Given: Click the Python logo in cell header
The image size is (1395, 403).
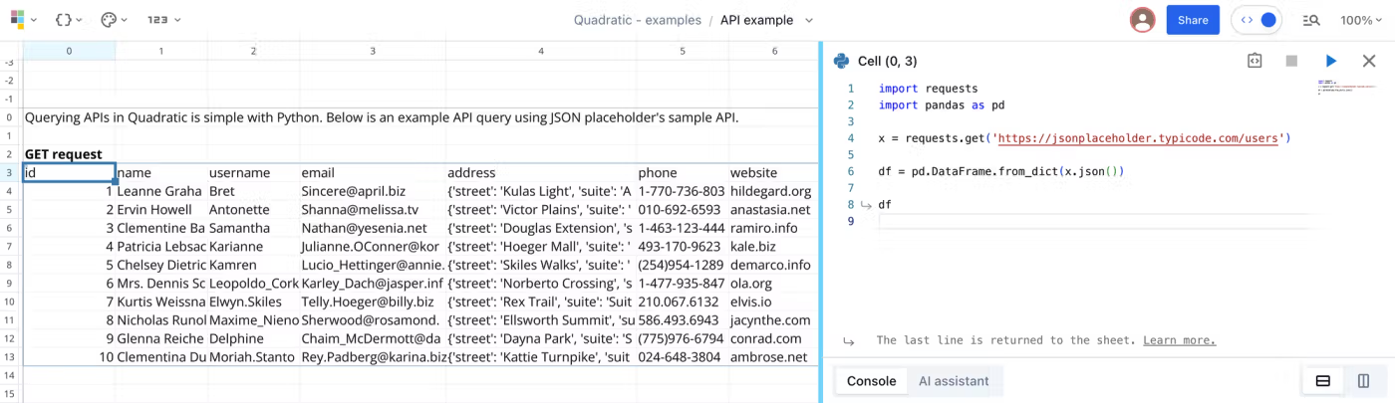Looking at the screenshot, I should coord(841,61).
